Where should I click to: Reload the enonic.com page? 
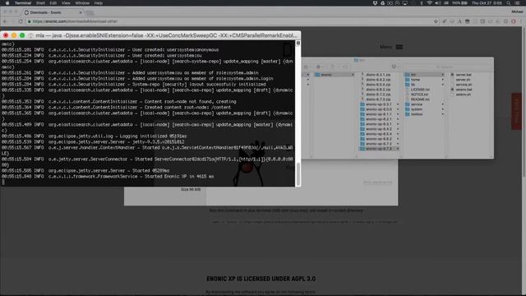(x=21, y=21)
